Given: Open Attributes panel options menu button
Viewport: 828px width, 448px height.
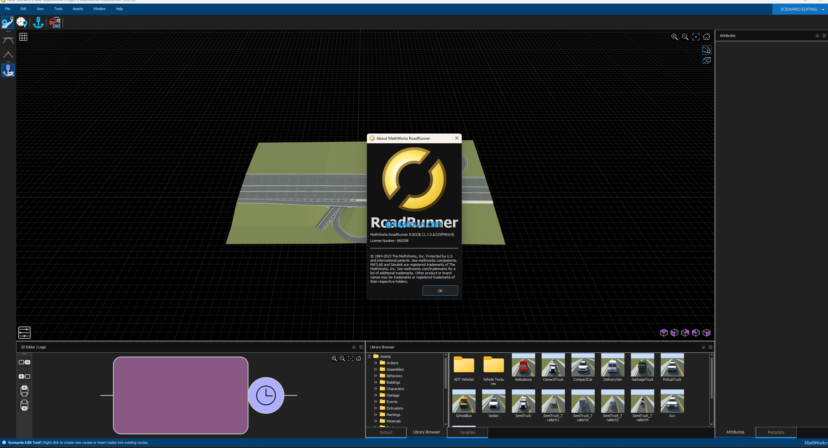Looking at the screenshot, I should [x=817, y=36].
